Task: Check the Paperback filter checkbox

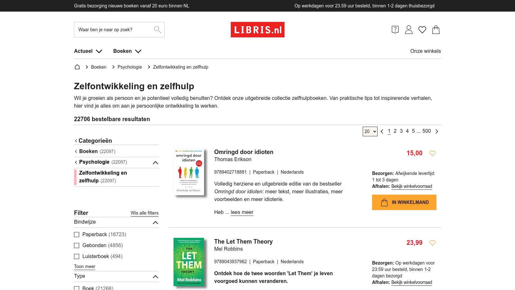Action: [x=77, y=235]
